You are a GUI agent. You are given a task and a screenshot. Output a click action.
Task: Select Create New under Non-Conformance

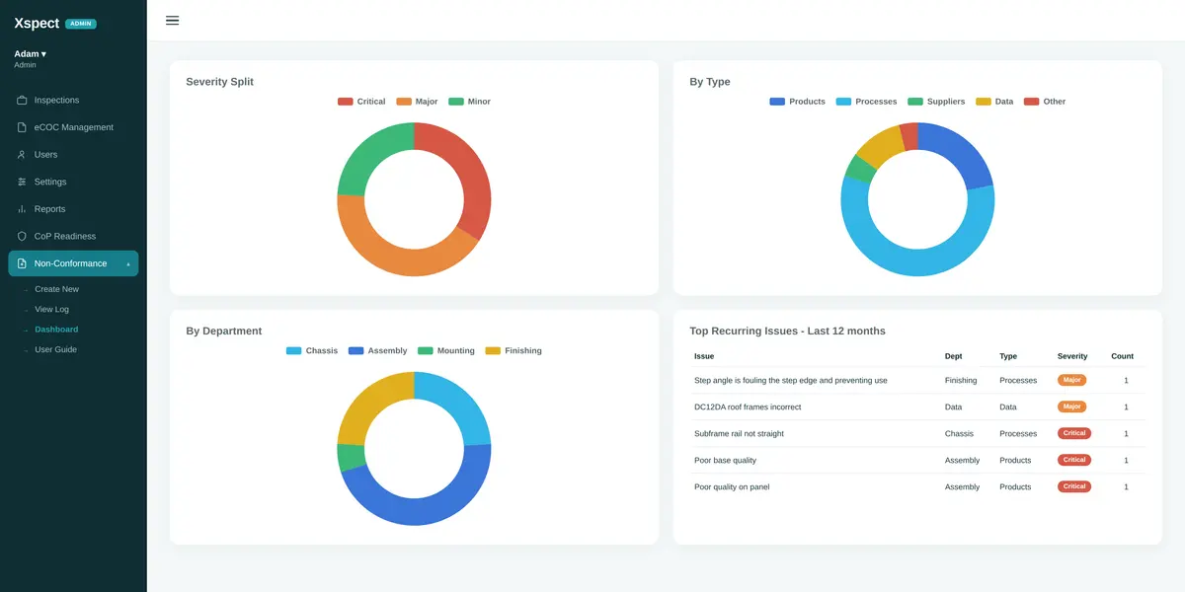[56, 289]
